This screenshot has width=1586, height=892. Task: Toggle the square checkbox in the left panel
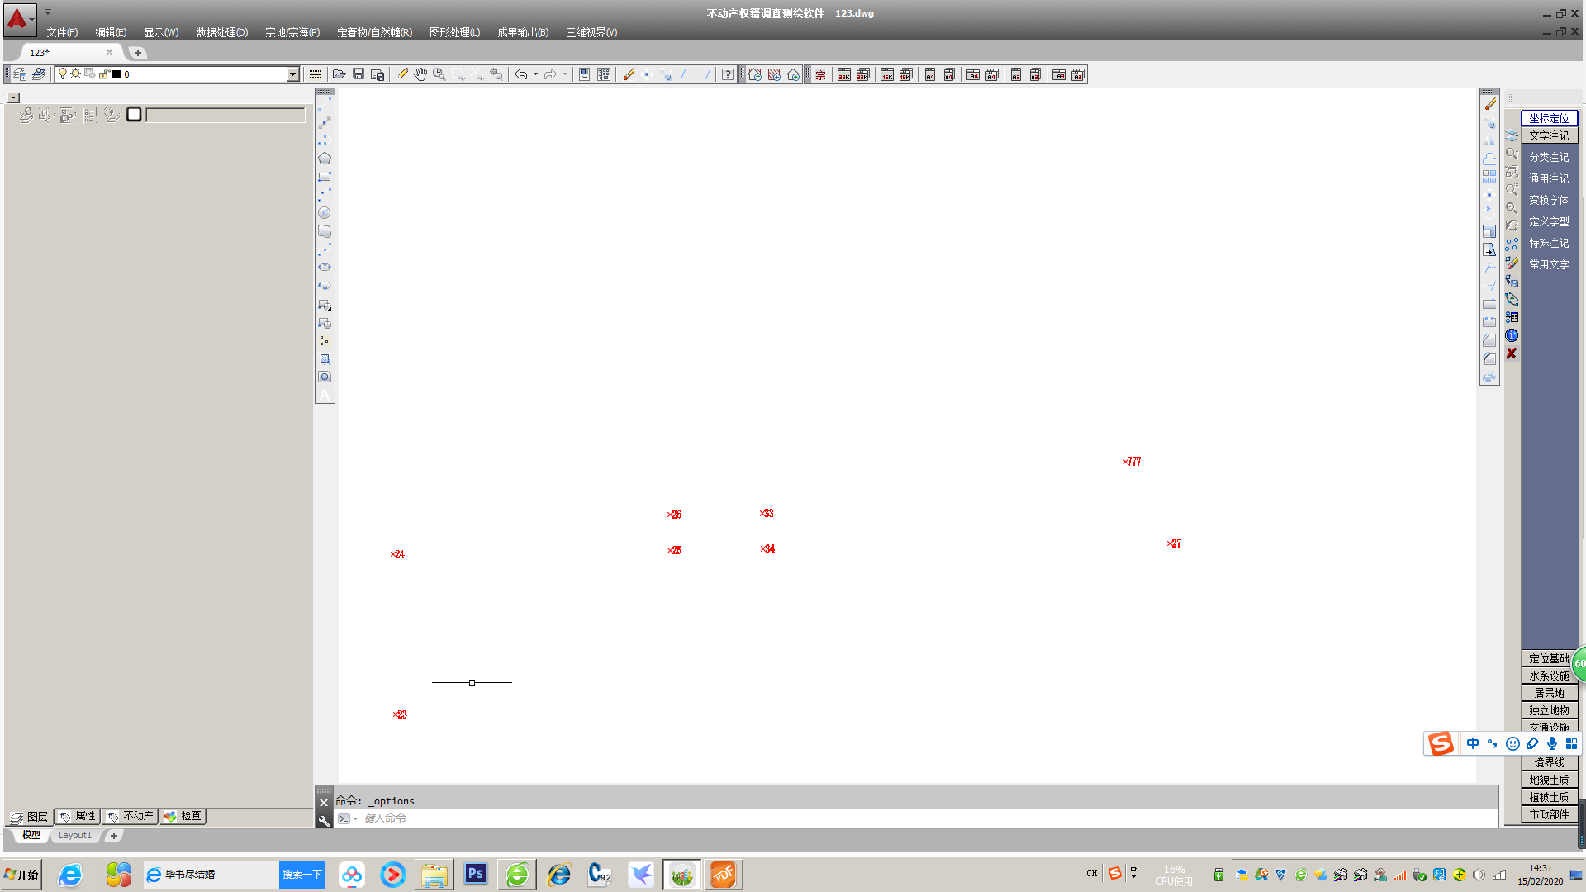point(134,115)
